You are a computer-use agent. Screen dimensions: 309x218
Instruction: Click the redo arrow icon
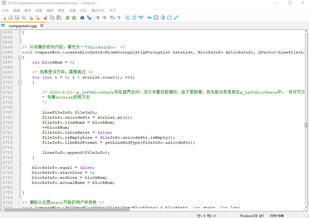(x=74, y=18)
